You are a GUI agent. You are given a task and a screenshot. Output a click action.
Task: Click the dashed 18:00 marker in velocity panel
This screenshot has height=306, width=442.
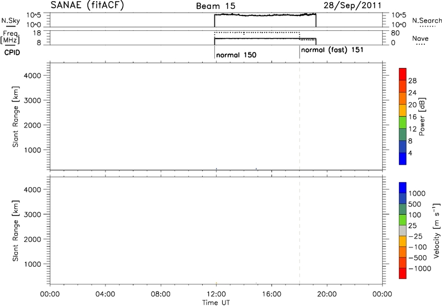click(299, 231)
